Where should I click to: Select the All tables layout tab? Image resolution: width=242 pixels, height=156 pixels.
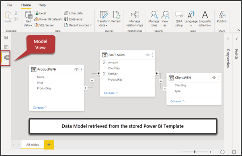[x=33, y=145]
